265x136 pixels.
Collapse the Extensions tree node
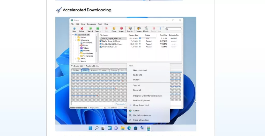(76, 40)
